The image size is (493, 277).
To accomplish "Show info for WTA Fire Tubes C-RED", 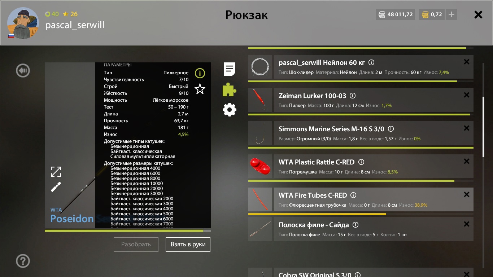I will click(353, 195).
